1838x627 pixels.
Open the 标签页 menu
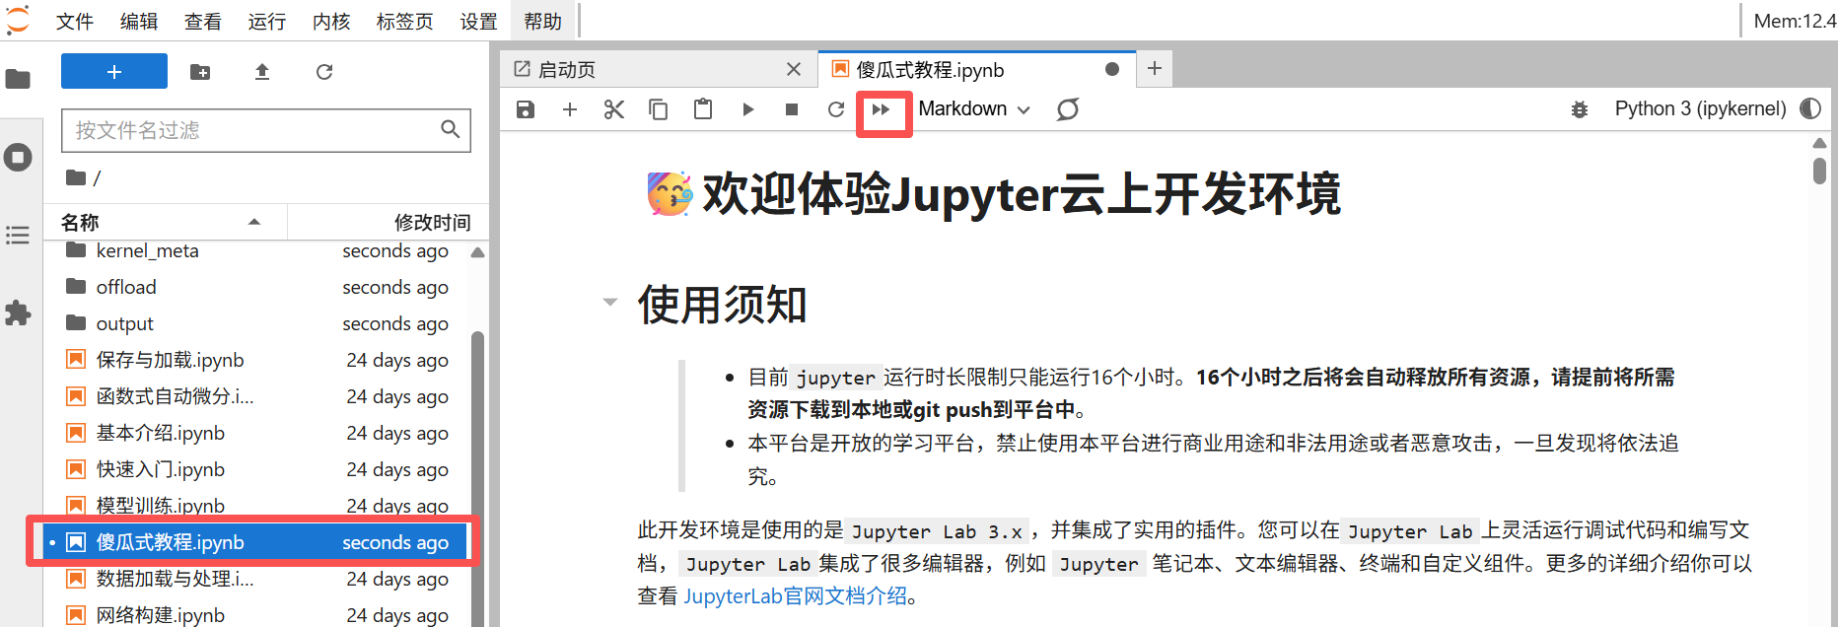(404, 21)
